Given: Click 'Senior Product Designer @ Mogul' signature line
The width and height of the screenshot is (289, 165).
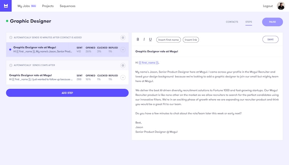Looking at the screenshot, I should [156, 132].
